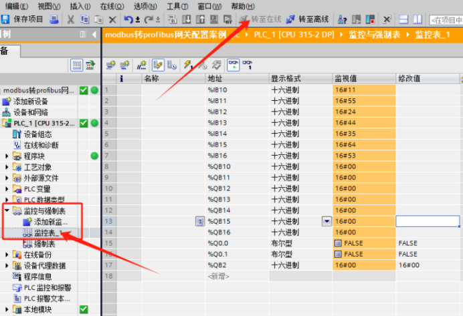Select 添加新设备 in project tree
Viewport: 463px width, 316px height.
coord(25,102)
